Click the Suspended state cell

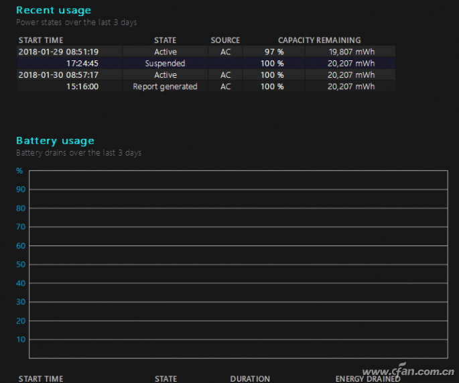pyautogui.click(x=165, y=63)
